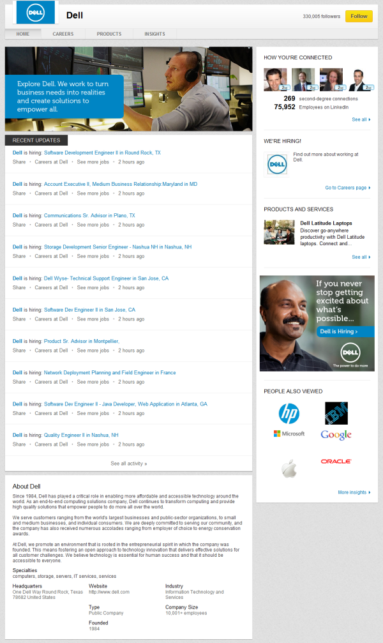This screenshot has height=643, width=383.
Task: Open the HP company logo
Action: [x=289, y=414]
